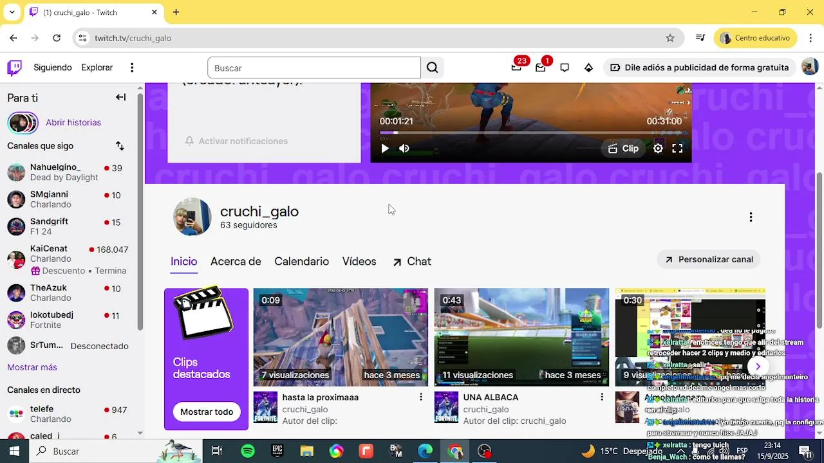Open notifications inbox icon with badge 1
This screenshot has width=824, height=463.
(x=541, y=68)
